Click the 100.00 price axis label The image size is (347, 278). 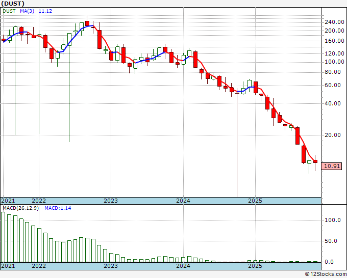[334, 62]
